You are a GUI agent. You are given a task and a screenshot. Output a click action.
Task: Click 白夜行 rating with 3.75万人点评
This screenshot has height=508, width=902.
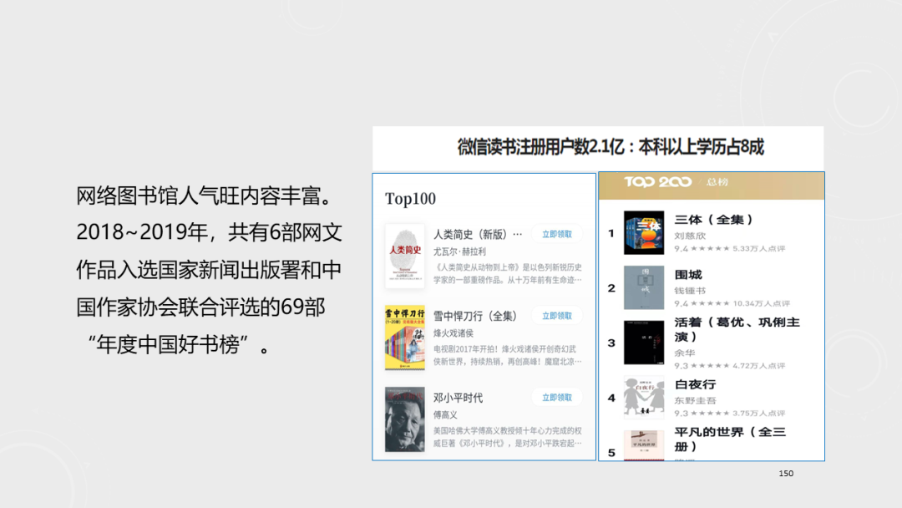click(x=729, y=413)
